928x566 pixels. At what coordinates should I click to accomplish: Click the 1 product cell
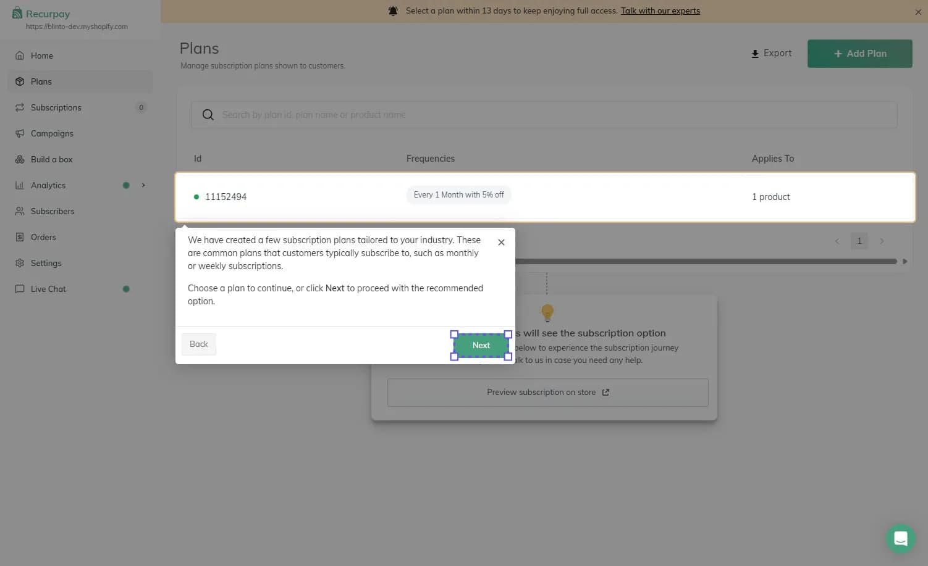tap(771, 197)
